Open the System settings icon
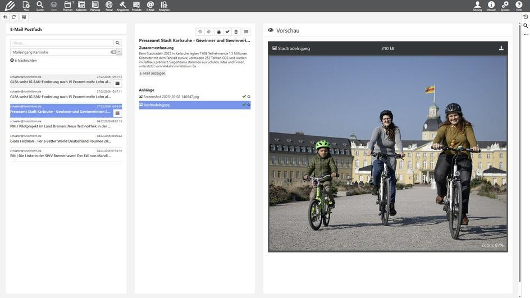Viewport: 530px width, 298px height. point(505,6)
